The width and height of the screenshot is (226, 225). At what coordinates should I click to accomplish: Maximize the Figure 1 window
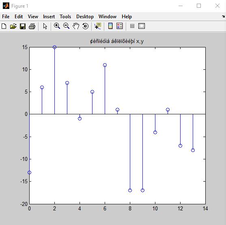(199, 6)
